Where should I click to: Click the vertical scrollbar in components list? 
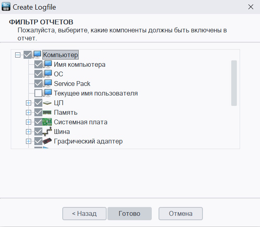click(x=234, y=83)
